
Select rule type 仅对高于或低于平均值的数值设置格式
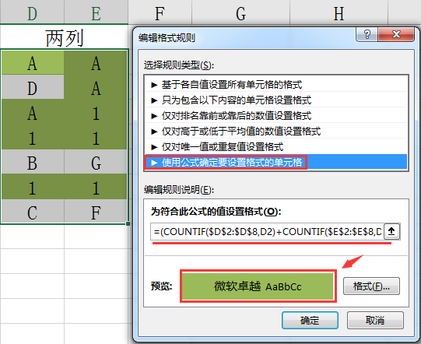tap(276, 132)
